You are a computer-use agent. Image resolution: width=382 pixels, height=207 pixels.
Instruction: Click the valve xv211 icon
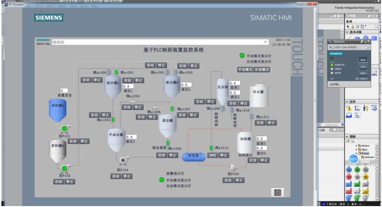pyautogui.click(x=251, y=117)
